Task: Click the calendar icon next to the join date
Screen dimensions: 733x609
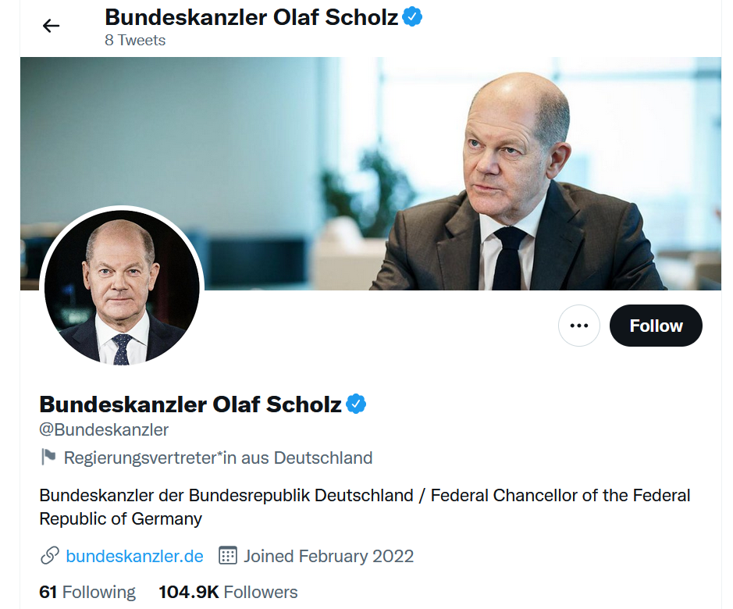Action: (227, 556)
